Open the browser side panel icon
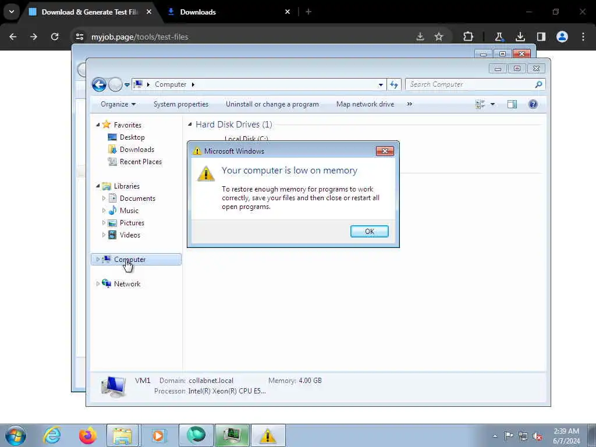Viewport: 596px width, 447px height. click(541, 37)
